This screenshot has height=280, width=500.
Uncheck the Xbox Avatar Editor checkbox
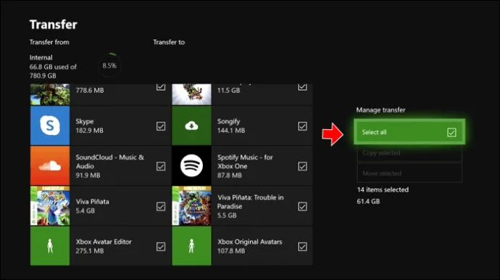pos(161,247)
